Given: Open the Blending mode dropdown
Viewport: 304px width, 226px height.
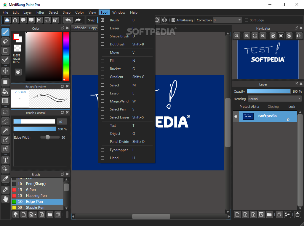Looking at the screenshot, I should pos(275,99).
